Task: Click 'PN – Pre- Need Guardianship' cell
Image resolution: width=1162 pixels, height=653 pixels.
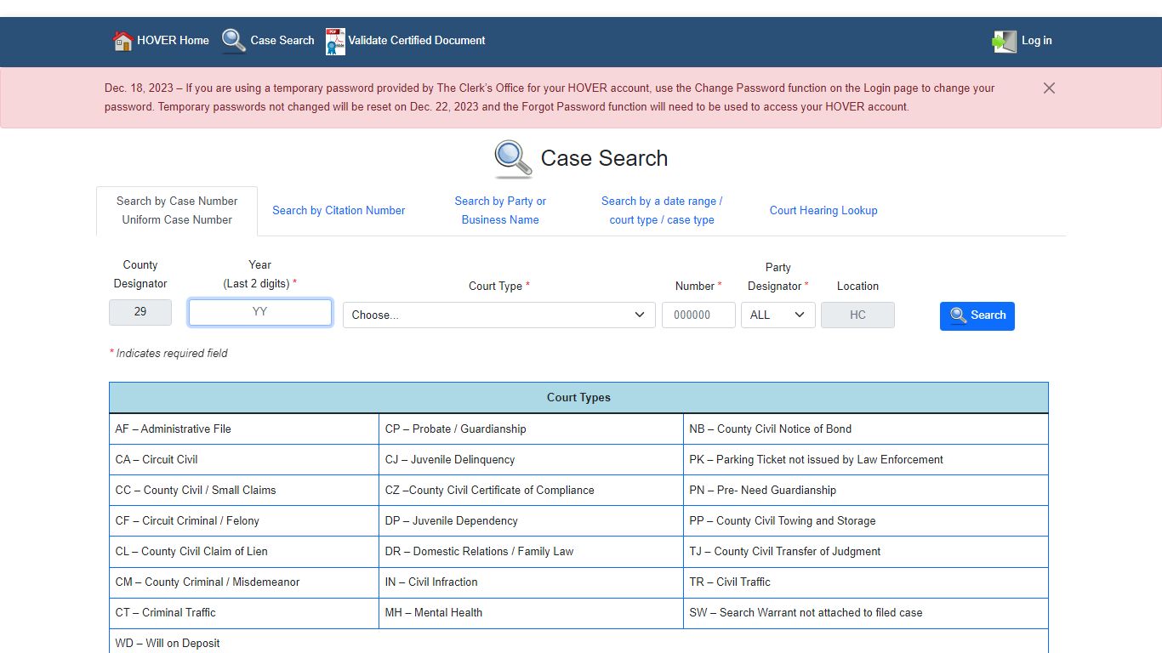Action: point(866,491)
